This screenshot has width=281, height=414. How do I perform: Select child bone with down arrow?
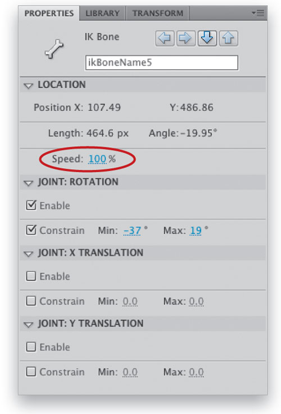[207, 38]
